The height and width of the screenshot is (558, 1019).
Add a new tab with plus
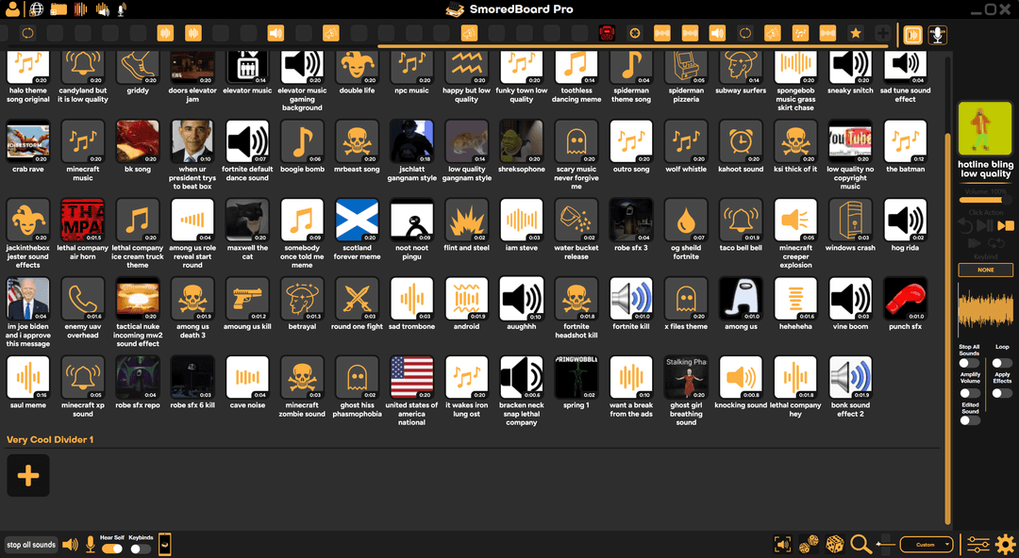(882, 34)
